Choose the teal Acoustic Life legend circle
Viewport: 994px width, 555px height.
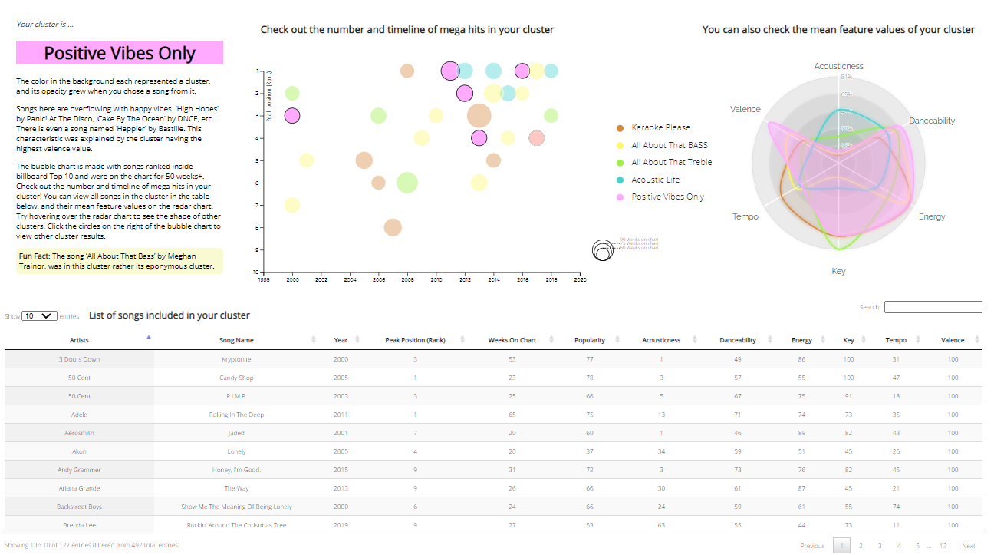pos(620,180)
